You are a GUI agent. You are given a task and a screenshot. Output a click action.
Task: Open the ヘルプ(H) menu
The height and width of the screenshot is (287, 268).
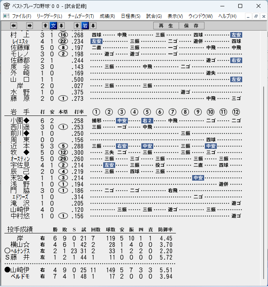tap(227, 16)
